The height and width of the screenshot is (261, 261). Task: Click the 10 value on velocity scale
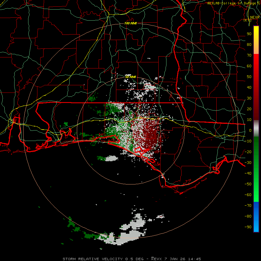[x=249, y=120]
